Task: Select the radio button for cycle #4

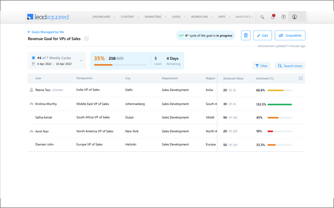Action: pyautogui.click(x=33, y=57)
